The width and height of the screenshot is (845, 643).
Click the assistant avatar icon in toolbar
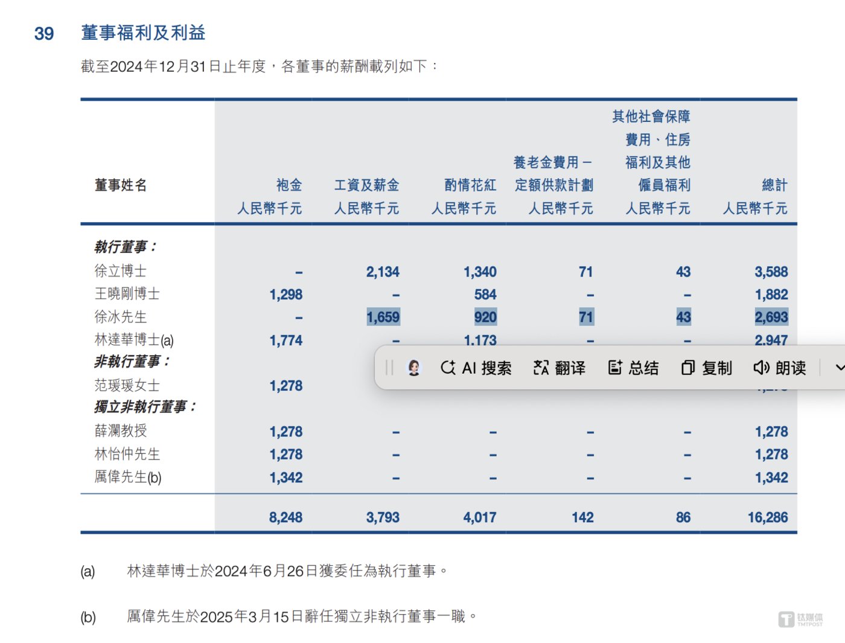tap(414, 368)
